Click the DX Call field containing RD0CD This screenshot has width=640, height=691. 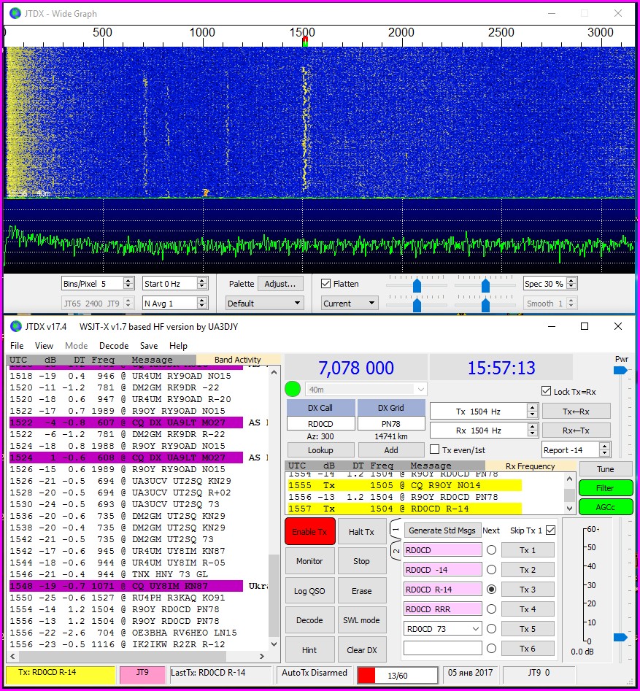[x=320, y=424]
